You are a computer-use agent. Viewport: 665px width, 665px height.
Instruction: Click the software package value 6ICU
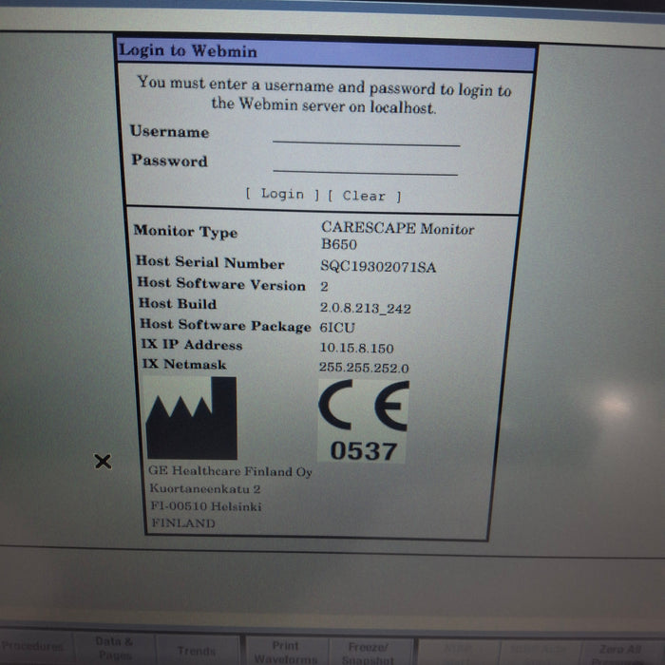[x=337, y=328]
